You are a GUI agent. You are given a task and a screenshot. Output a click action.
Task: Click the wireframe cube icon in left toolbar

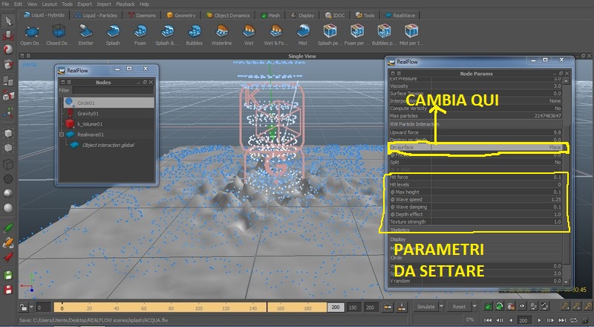[x=8, y=164]
